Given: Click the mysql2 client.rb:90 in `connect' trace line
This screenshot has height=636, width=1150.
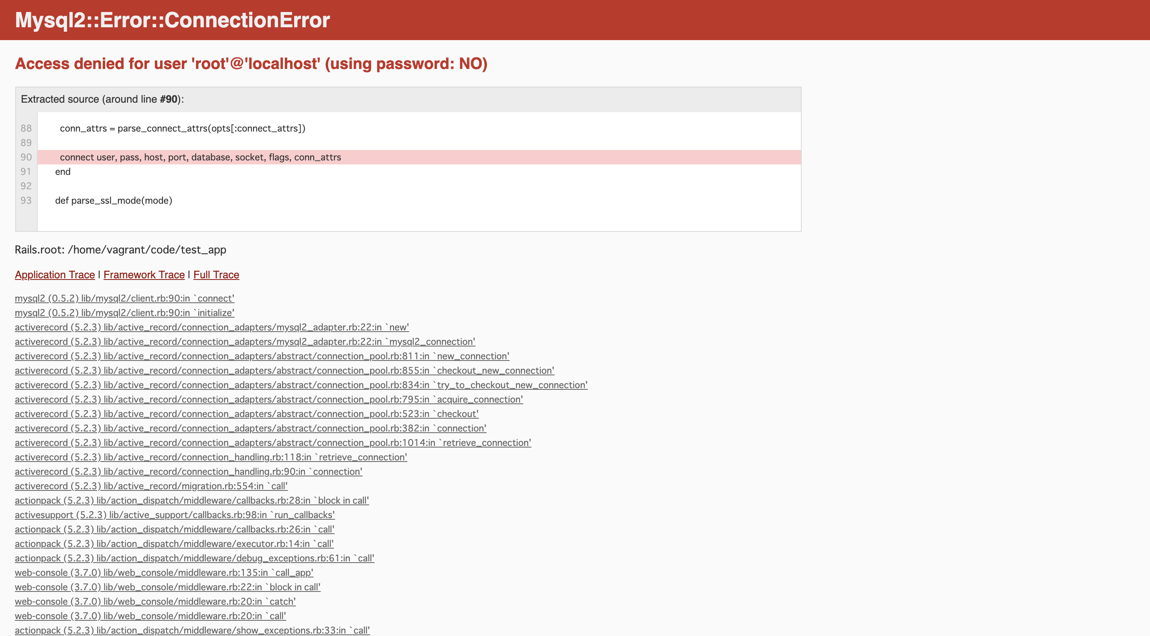Looking at the screenshot, I should tap(124, 298).
